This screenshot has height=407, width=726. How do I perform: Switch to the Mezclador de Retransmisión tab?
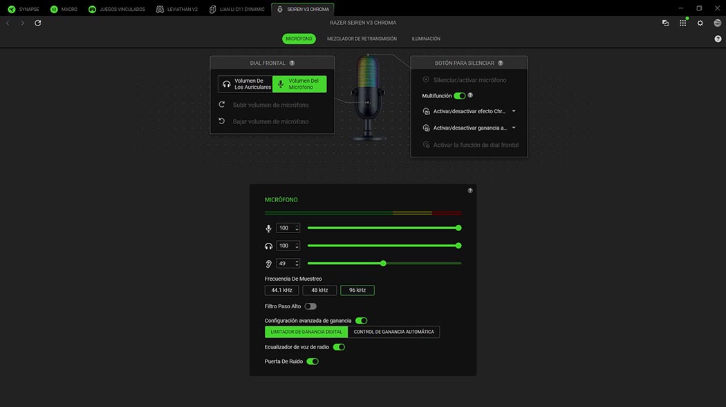click(x=363, y=39)
